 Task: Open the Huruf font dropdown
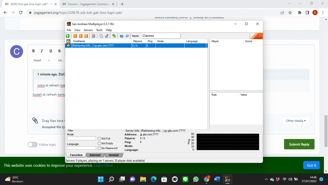[42, 60]
